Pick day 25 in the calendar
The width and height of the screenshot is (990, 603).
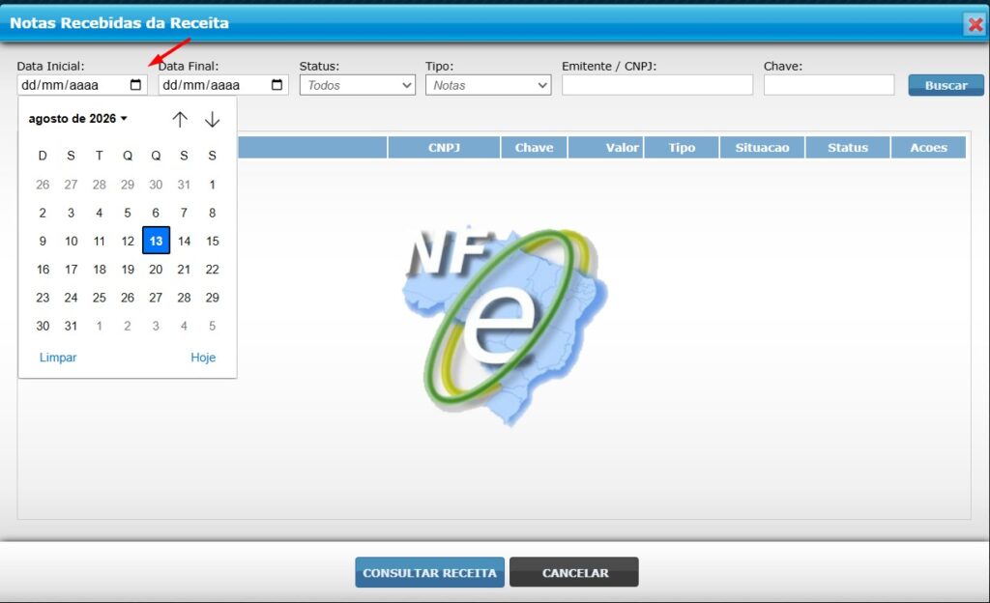tap(100, 298)
